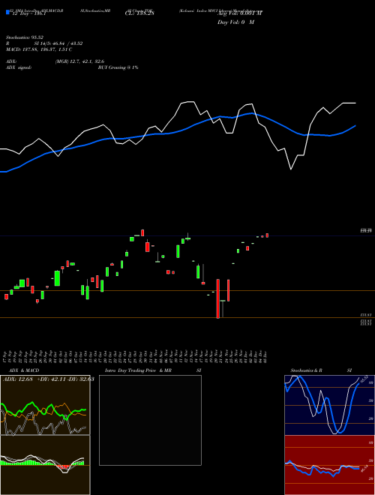
Task: Click the tall red candlestick at the chart low
Action: click(217, 298)
